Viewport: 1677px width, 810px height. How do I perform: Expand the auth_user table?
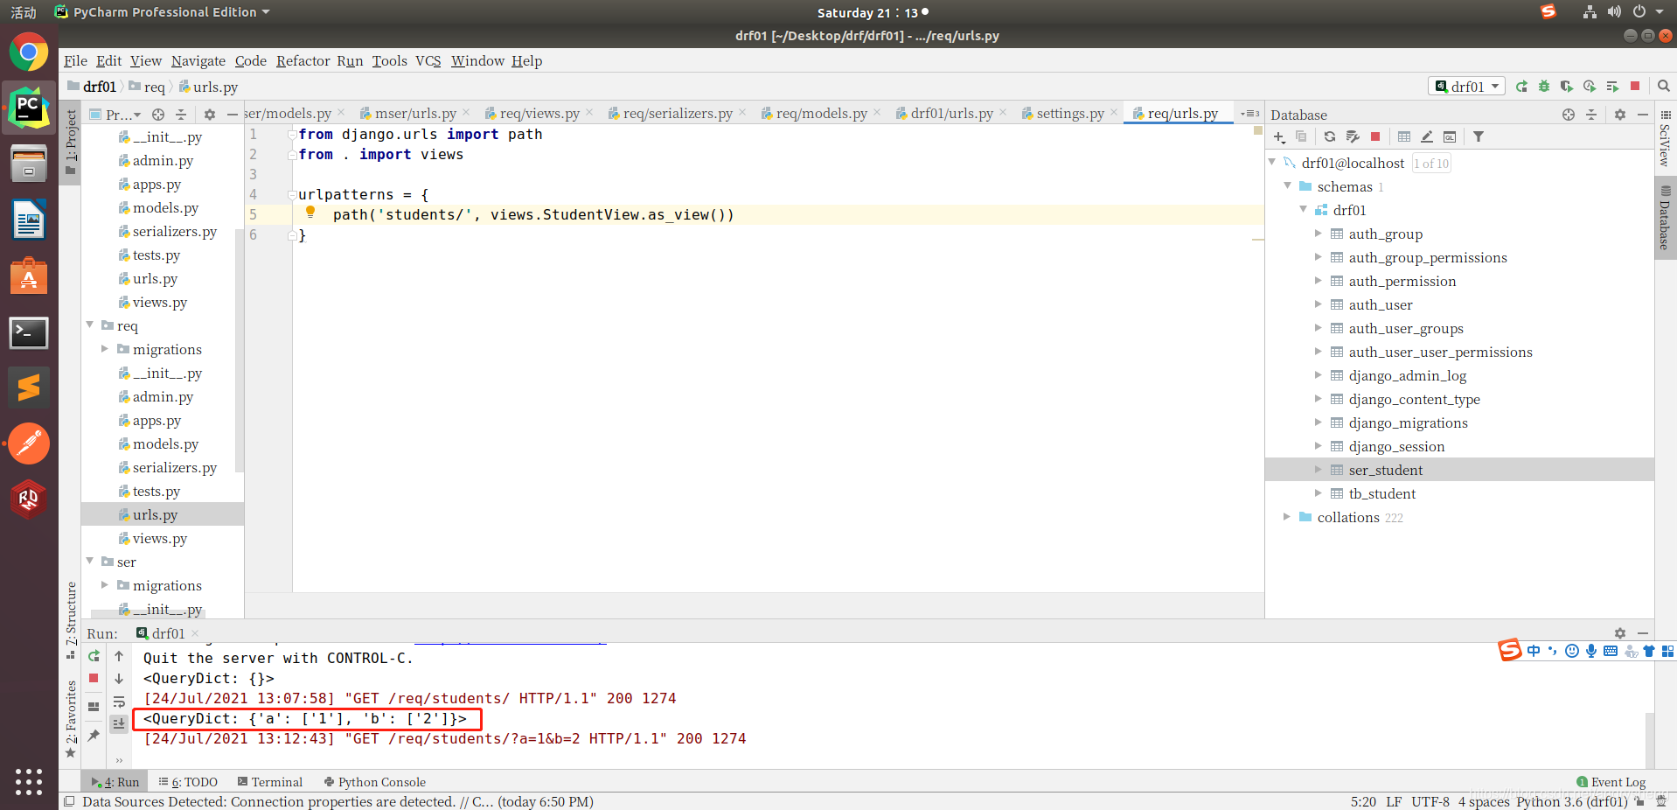click(1319, 304)
